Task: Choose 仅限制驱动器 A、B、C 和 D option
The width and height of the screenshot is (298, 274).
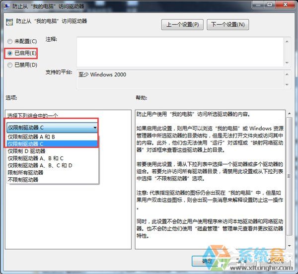Action: 53,165
